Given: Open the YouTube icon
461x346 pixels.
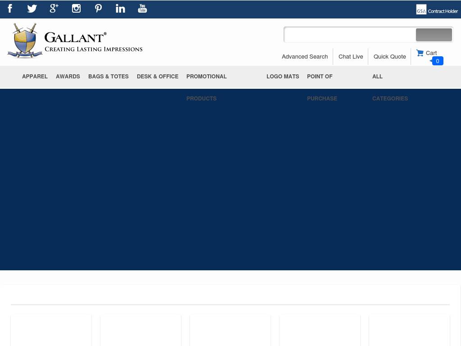Looking at the screenshot, I should [142, 9].
